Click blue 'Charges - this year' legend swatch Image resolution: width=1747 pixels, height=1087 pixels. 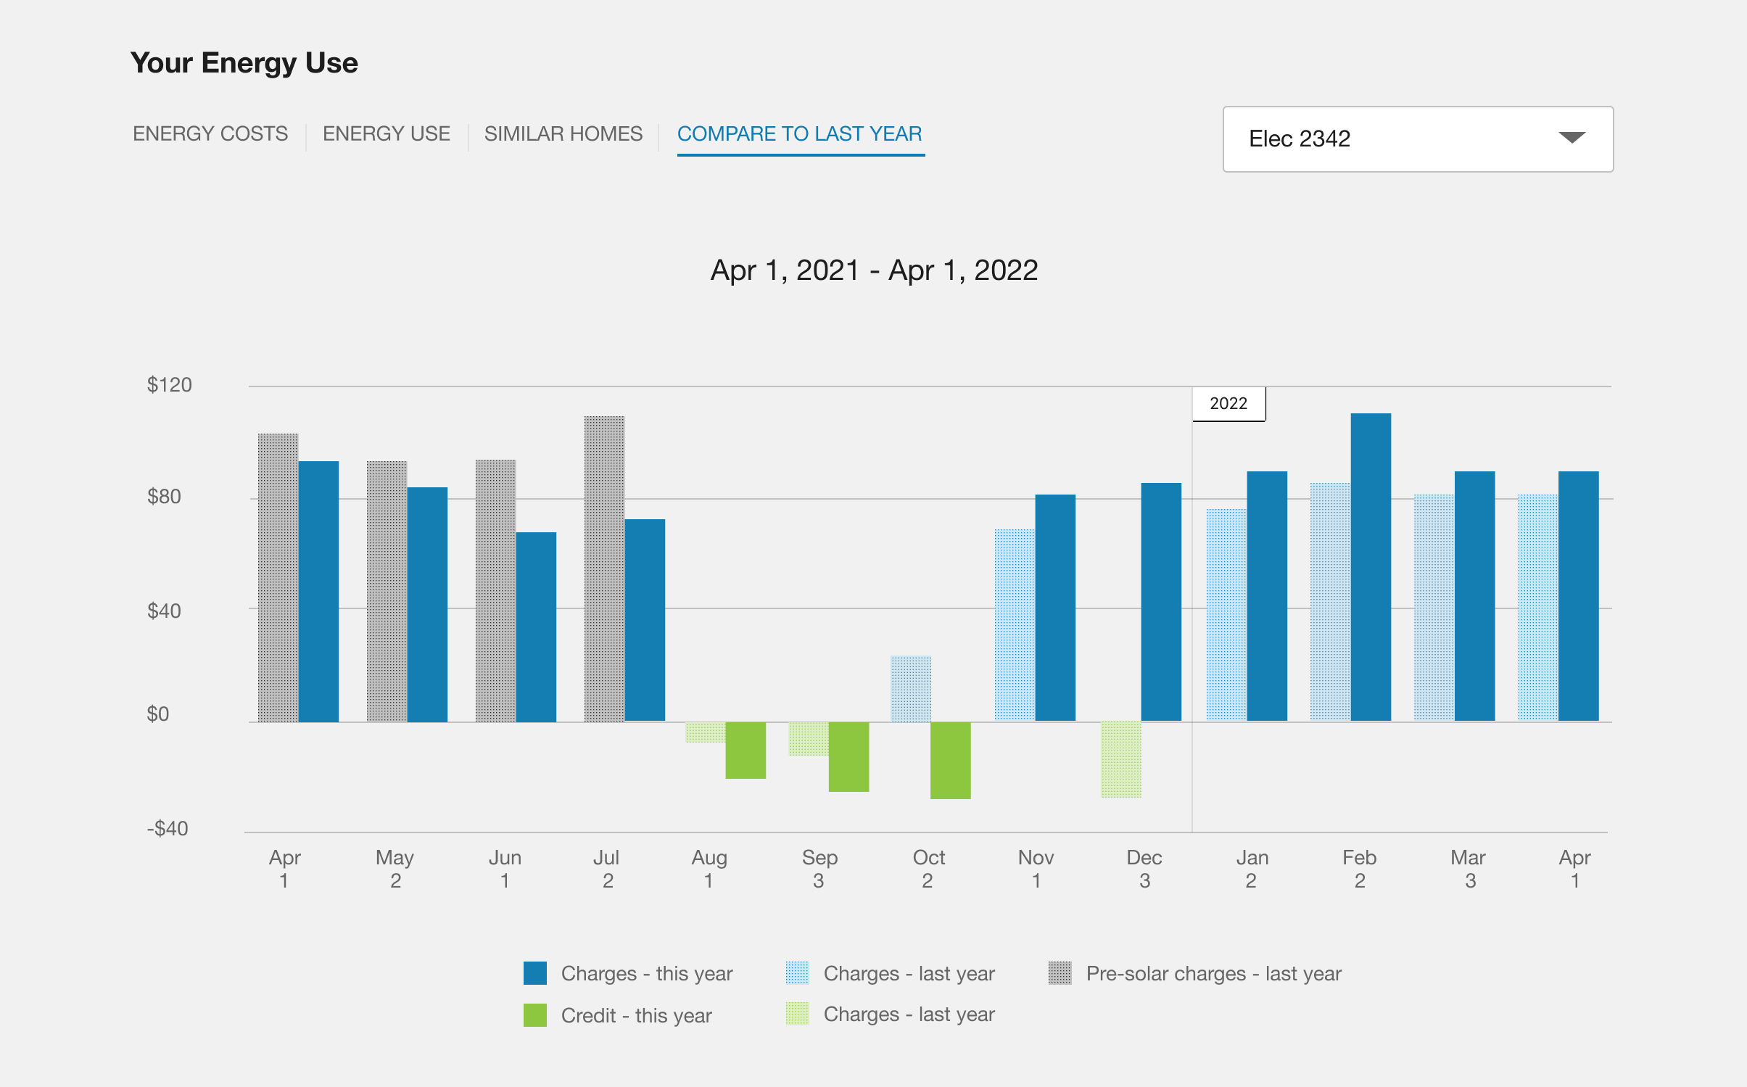coord(535,973)
